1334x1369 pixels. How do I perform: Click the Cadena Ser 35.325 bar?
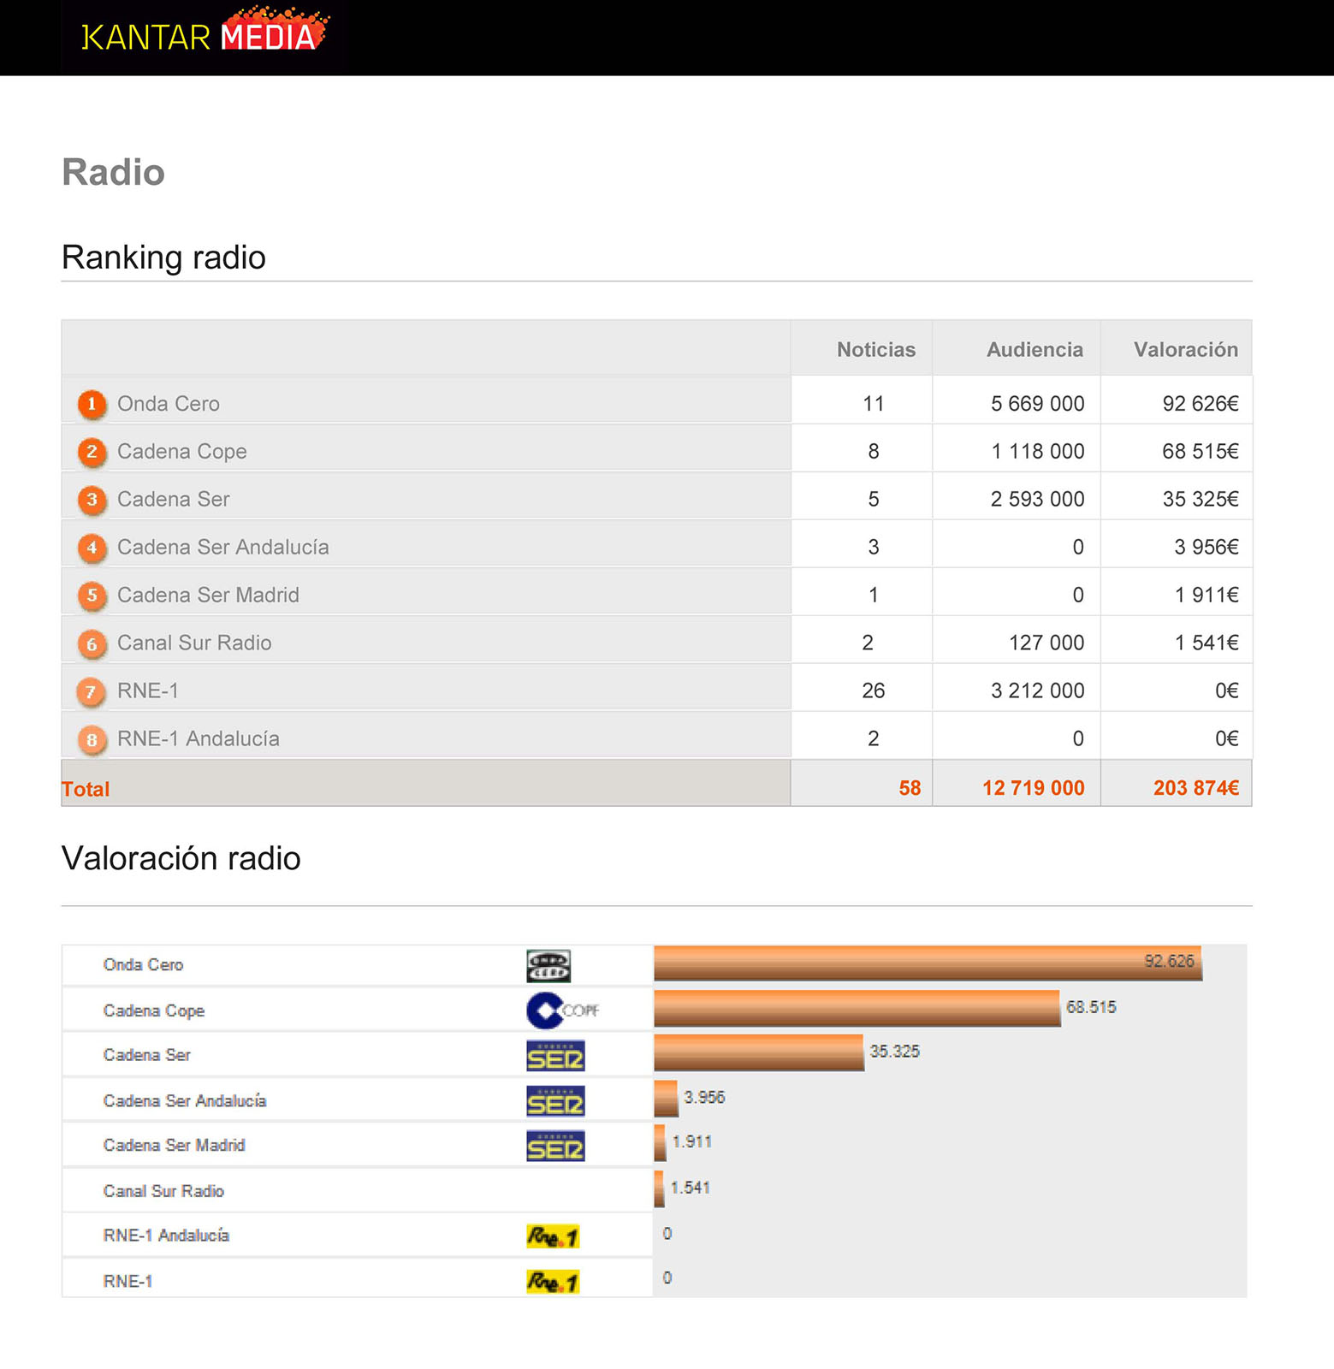click(758, 1052)
